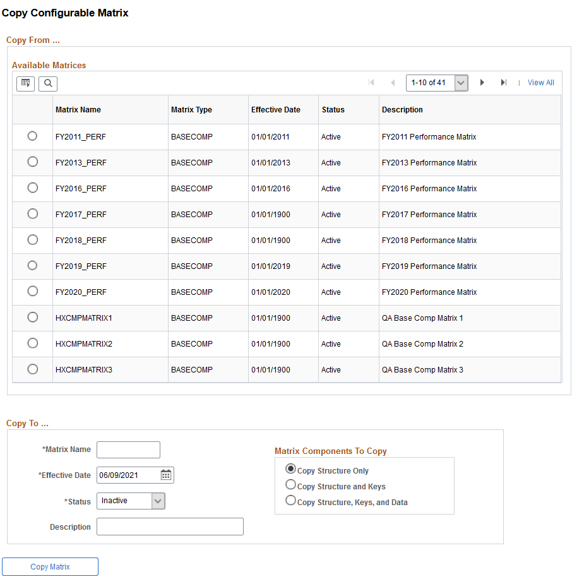Open the '1-10 of 41' rows dropdown
This screenshot has width=577, height=584.
(x=437, y=82)
